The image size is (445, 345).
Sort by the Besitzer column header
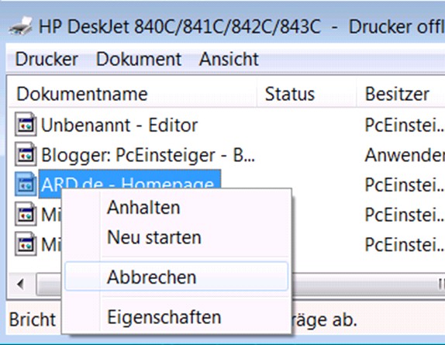click(401, 94)
